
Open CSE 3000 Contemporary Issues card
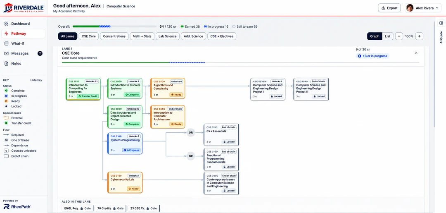click(221, 183)
